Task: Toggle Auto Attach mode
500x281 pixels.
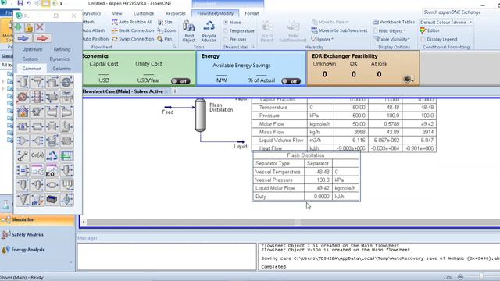Action: (94, 30)
